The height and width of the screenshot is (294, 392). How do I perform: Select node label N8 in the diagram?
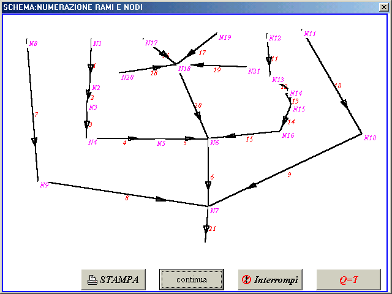(x=33, y=44)
